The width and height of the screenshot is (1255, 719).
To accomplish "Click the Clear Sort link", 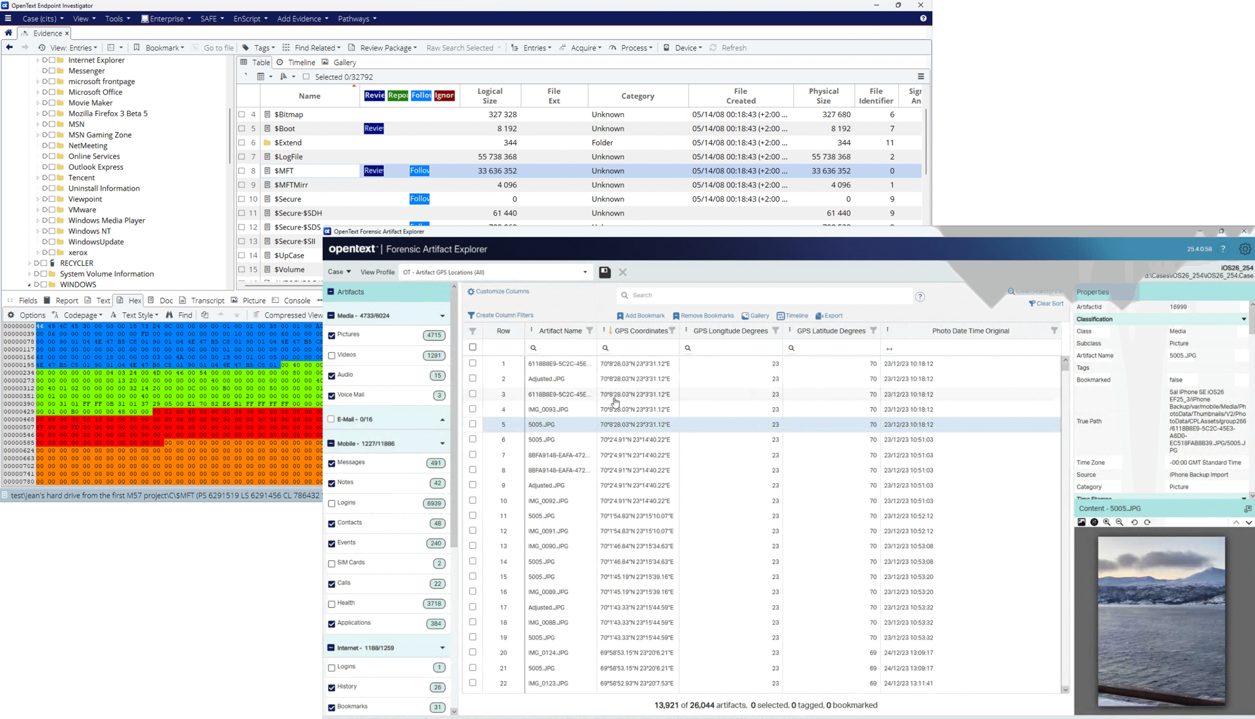I will (1049, 303).
